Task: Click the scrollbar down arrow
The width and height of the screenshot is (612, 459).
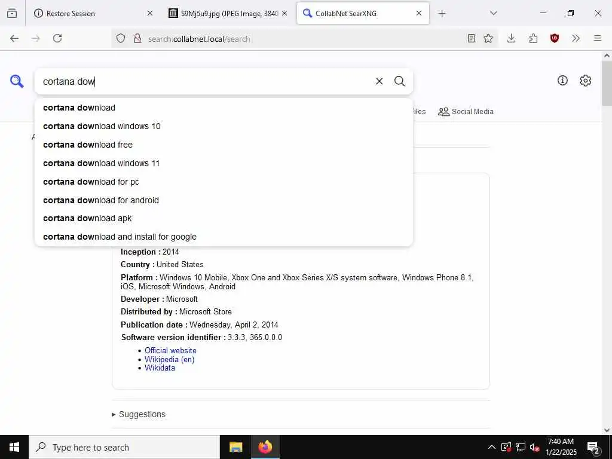Action: point(607,430)
